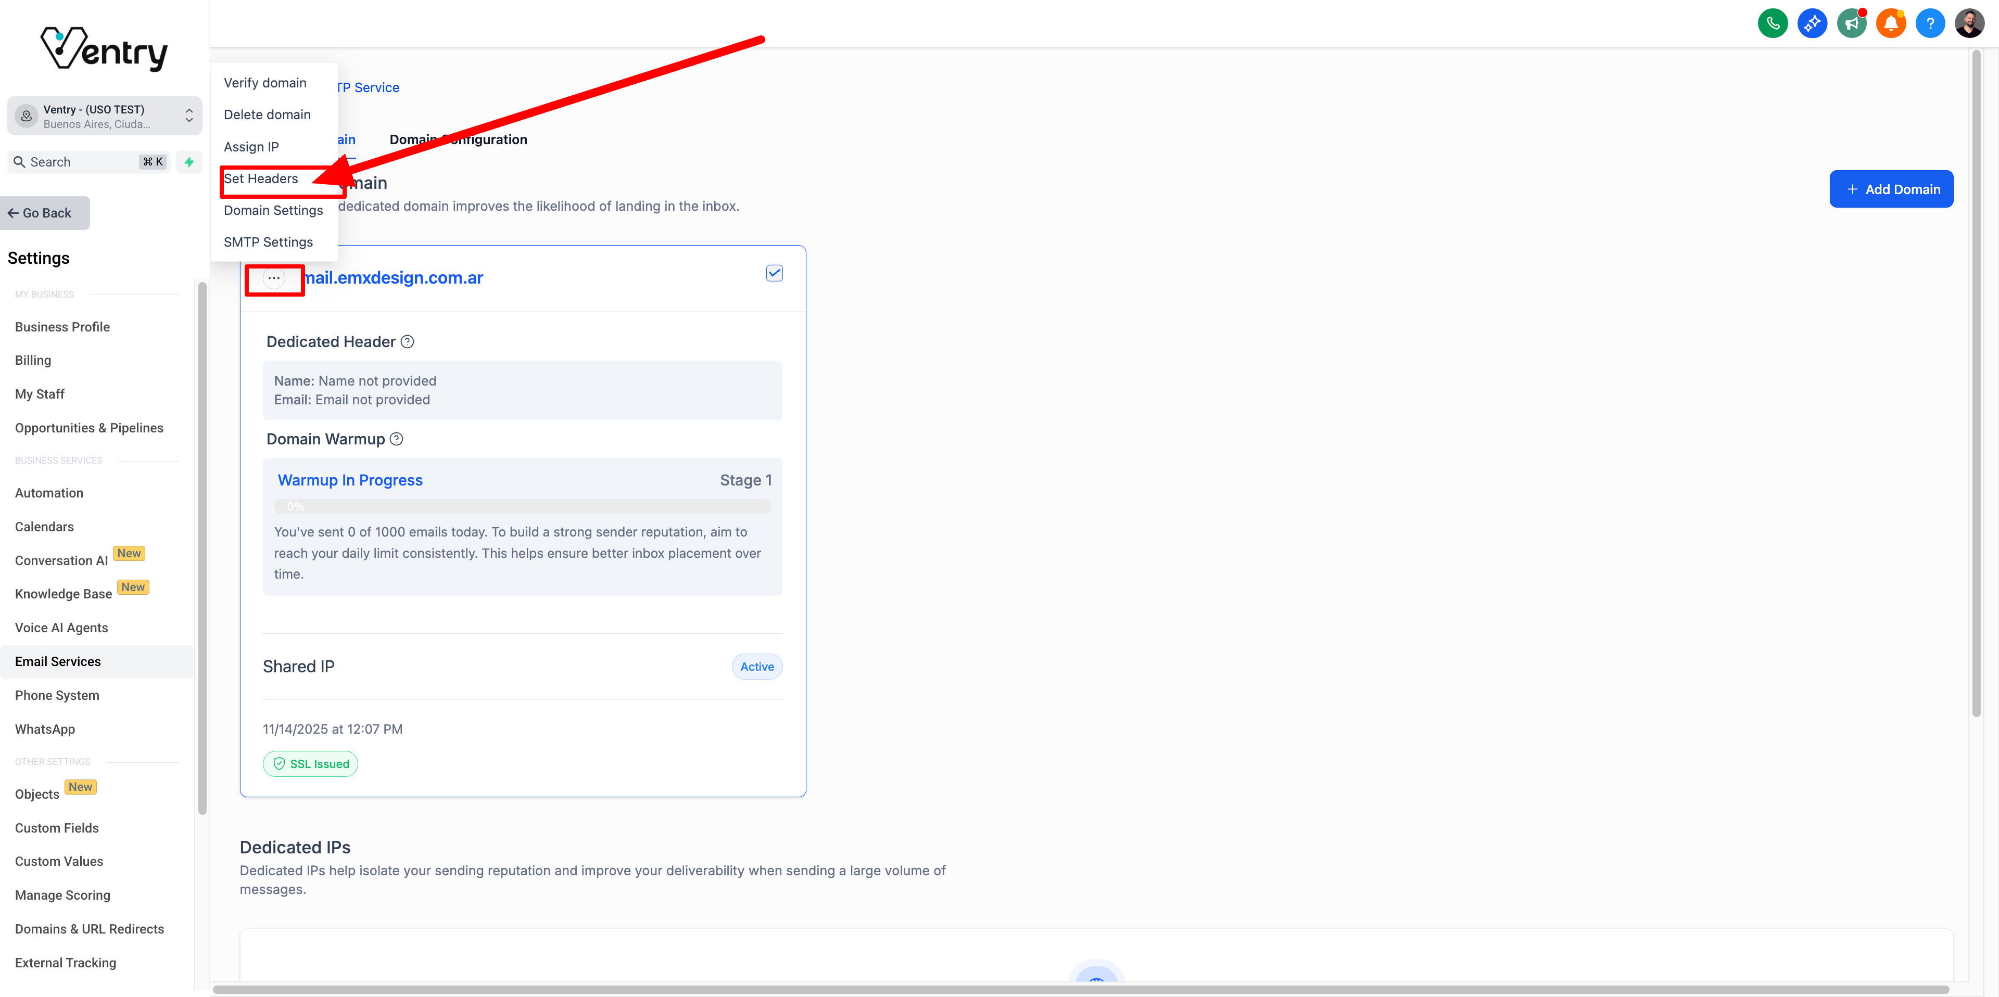Image resolution: width=1999 pixels, height=997 pixels.
Task: Open the megaphone announcements icon
Action: click(1852, 23)
